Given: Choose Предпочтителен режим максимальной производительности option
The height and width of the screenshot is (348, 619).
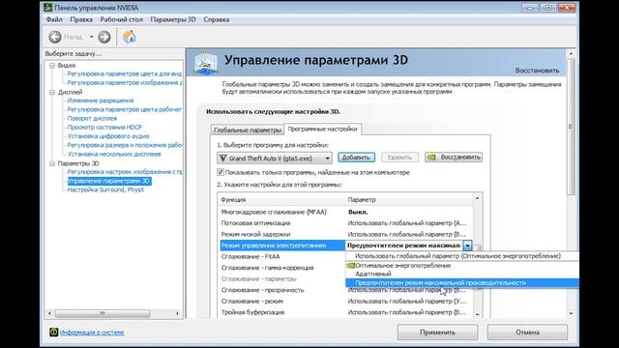Looking at the screenshot, I should 462,283.
